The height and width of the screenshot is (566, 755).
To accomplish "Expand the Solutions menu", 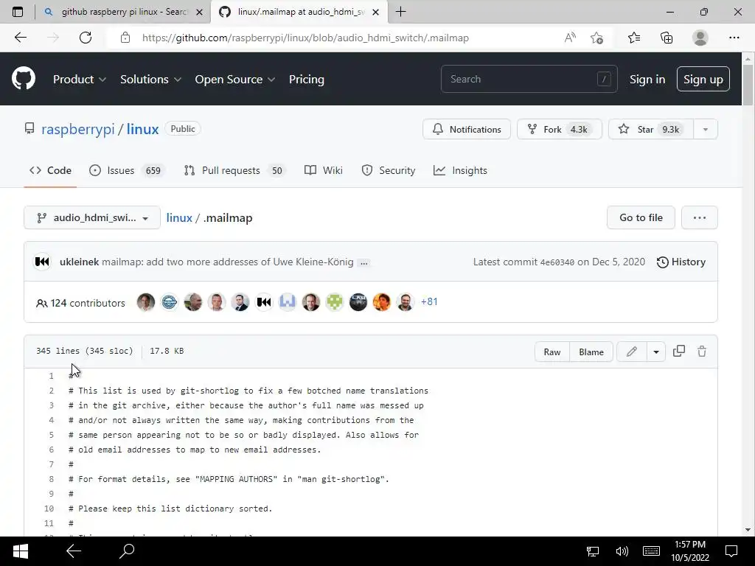I will 150,80.
